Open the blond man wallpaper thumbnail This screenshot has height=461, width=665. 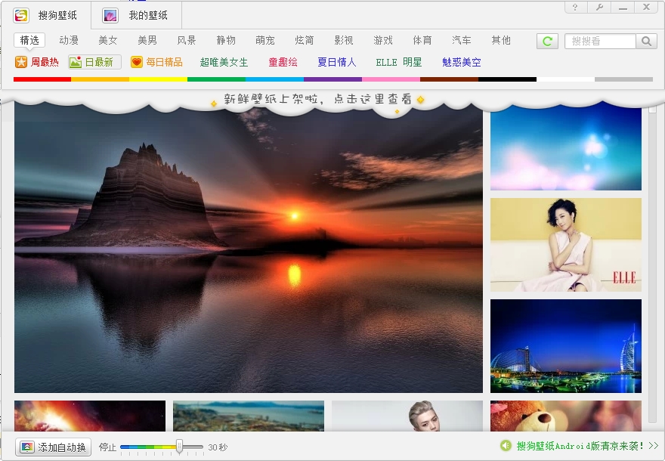407,416
